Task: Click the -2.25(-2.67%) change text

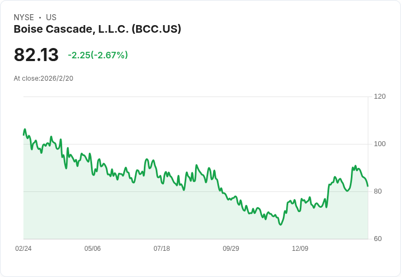Action: coord(98,55)
